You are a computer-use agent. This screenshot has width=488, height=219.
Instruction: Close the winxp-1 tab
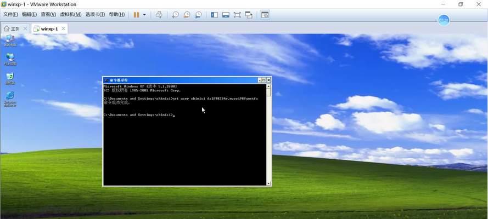click(64, 28)
